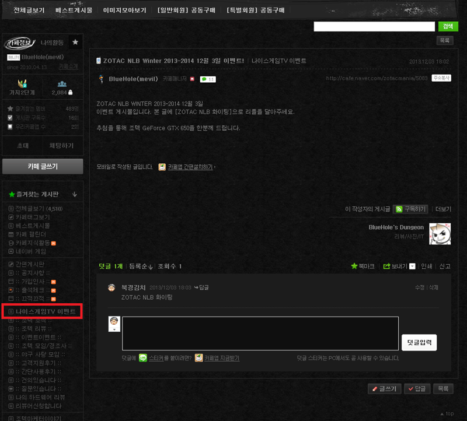The height and width of the screenshot is (421, 467).
Task: Switch to the 카페정보 tab
Action: pyautogui.click(x=20, y=43)
